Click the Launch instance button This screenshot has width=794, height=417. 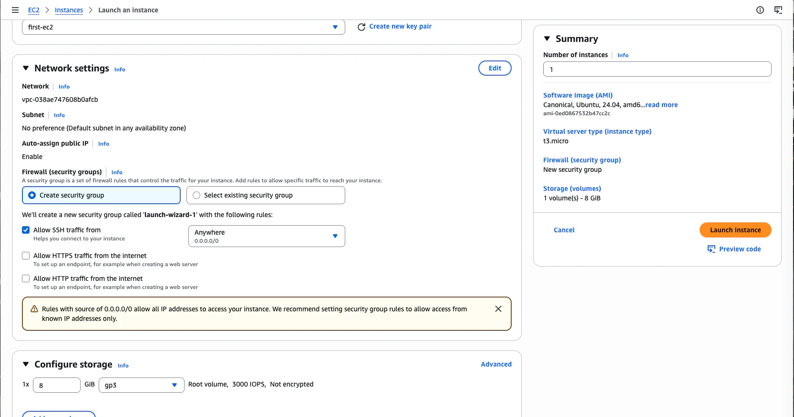735,230
